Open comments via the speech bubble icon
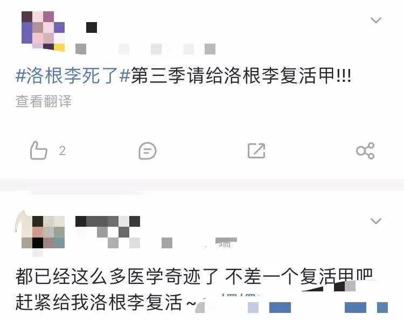 click(x=148, y=150)
